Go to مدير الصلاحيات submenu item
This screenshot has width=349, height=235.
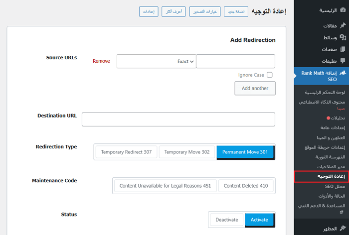coord(331,166)
